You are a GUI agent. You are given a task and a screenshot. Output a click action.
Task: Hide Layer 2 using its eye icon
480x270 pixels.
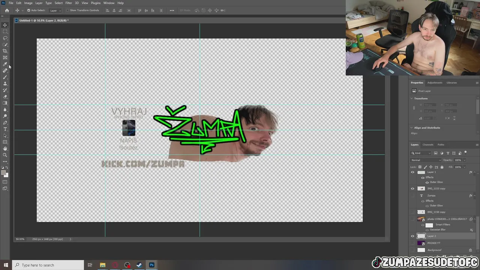click(412, 236)
